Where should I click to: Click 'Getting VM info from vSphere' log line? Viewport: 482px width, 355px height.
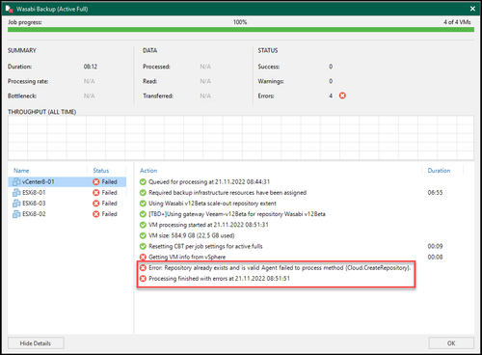click(187, 257)
